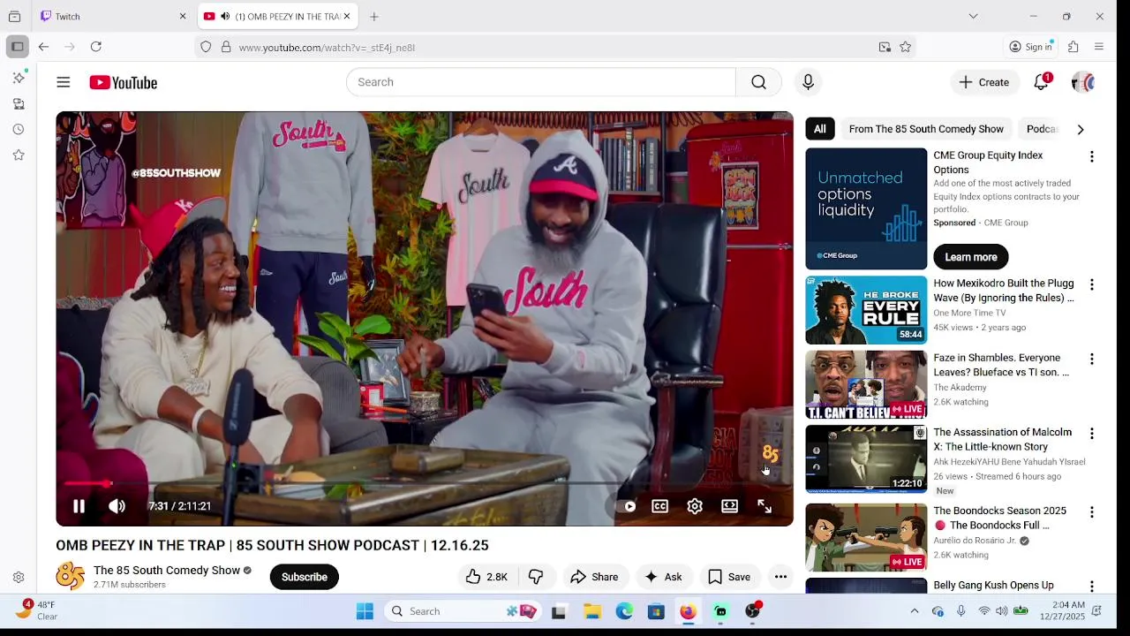This screenshot has height=636, width=1130.
Task: Open Mexikodro video options menu
Action: 1092,284
